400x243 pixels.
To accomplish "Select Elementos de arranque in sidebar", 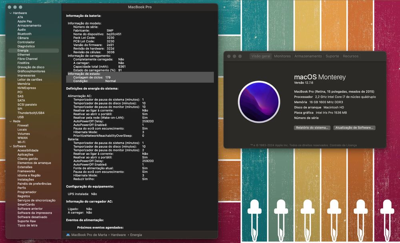I will [34, 163].
